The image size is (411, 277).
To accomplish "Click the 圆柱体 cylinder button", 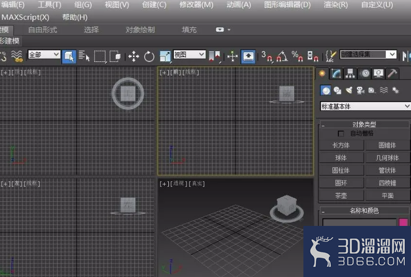I will tap(341, 171).
